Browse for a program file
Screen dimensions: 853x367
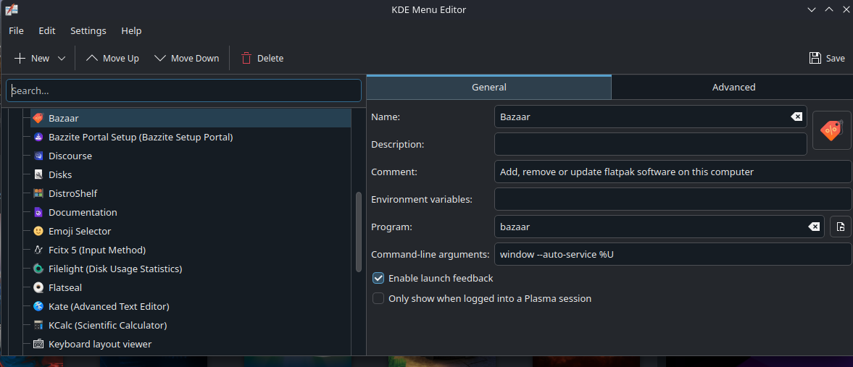[x=840, y=227]
